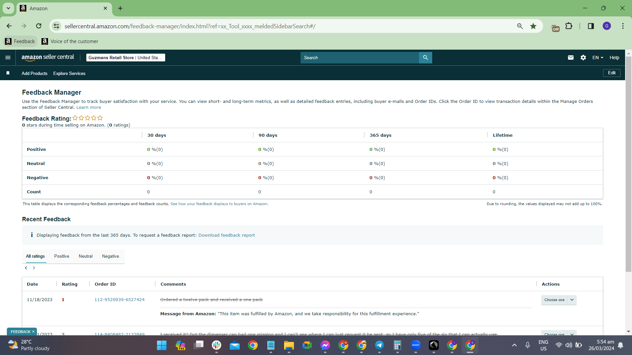Open the Learn more link
632x355 pixels.
[89, 107]
